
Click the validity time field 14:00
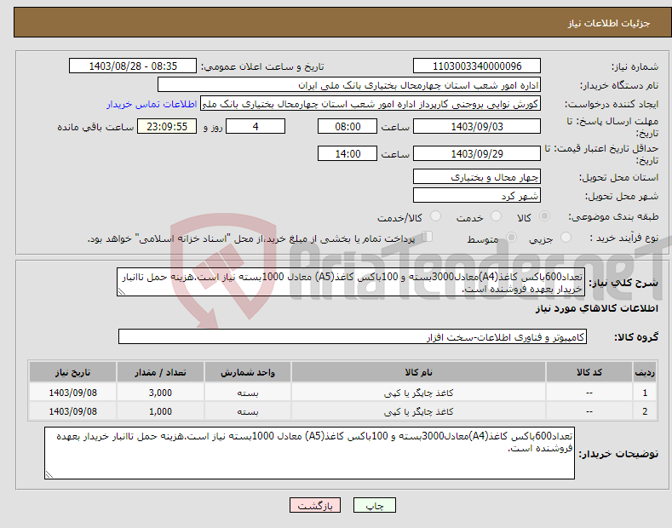pyautogui.click(x=347, y=153)
